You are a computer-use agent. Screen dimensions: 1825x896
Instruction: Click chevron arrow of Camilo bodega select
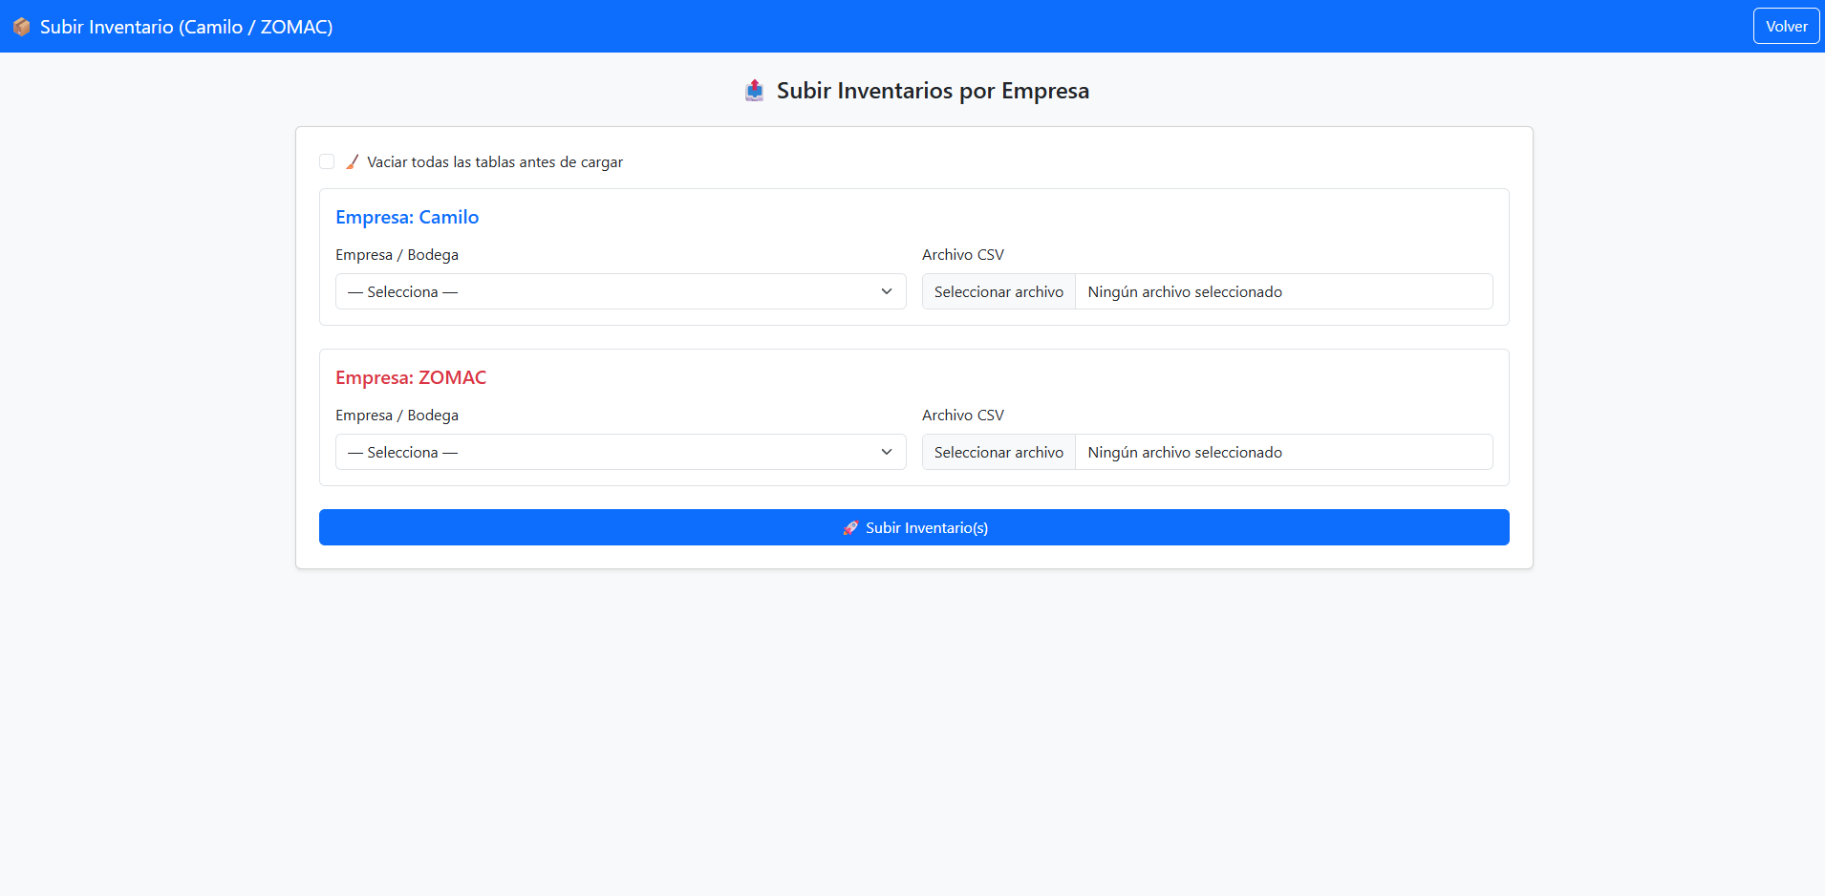886,291
